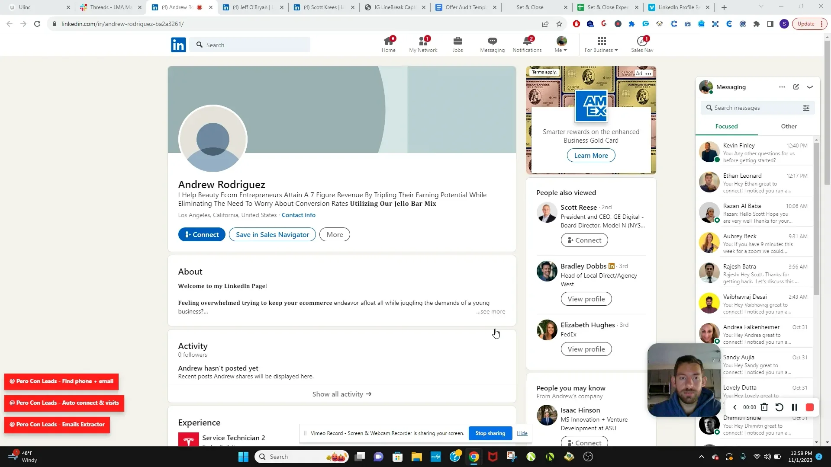Compose a new message in the Messaging panel

pos(796,87)
